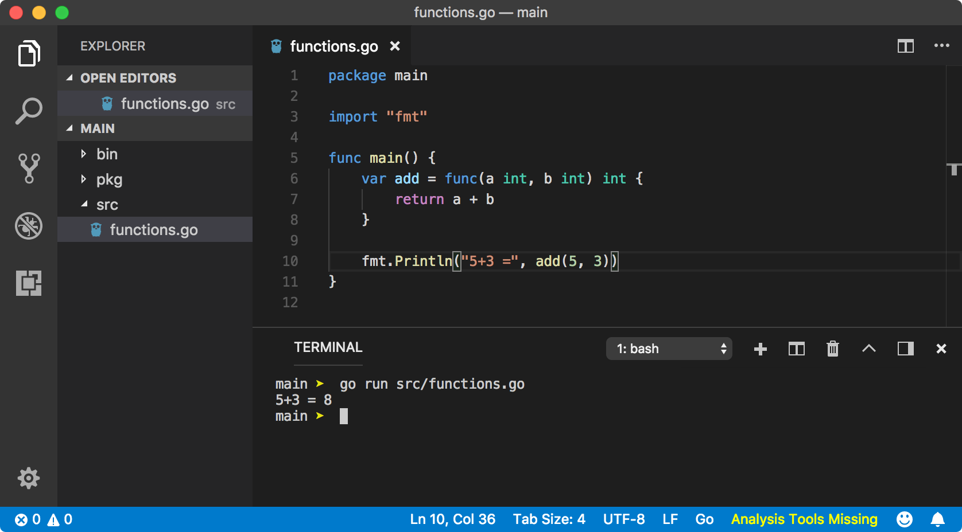Image resolution: width=962 pixels, height=532 pixels.
Task: Split the editor
Action: [905, 46]
